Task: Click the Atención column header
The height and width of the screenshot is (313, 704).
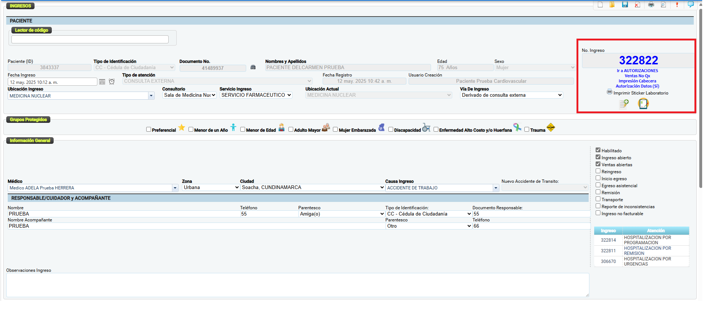Action: (x=655, y=231)
